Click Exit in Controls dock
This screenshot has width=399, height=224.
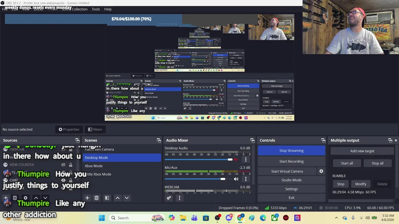tap(291, 198)
